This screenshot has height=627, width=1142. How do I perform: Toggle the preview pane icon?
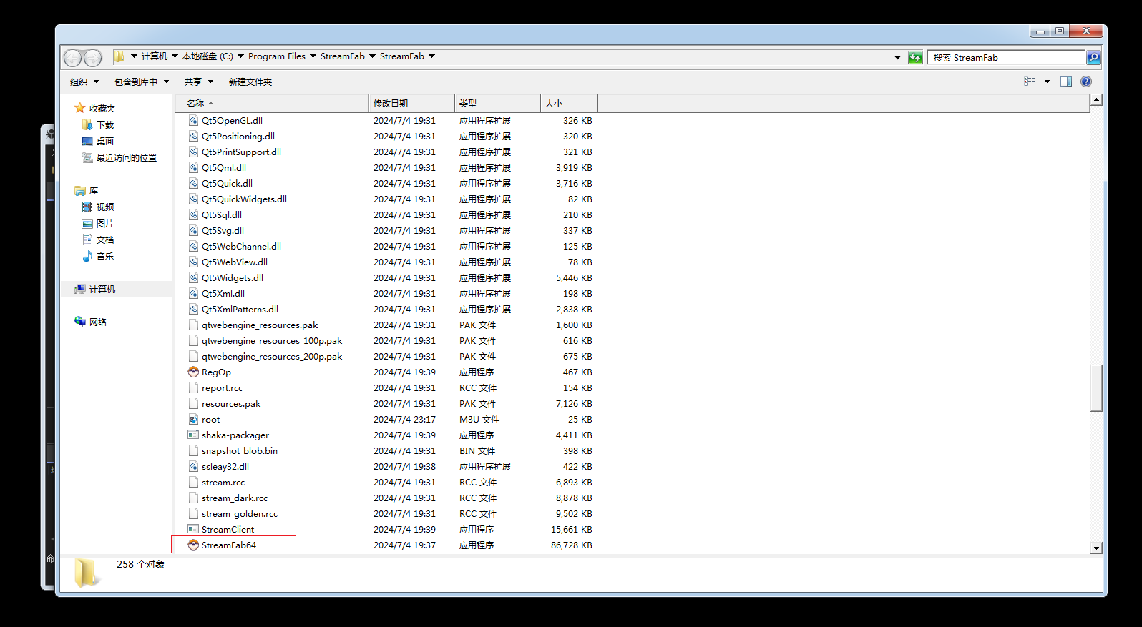(x=1066, y=82)
